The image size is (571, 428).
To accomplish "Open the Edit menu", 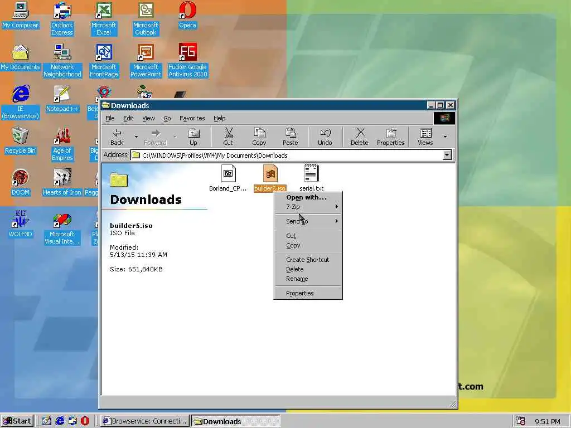I will [x=128, y=118].
